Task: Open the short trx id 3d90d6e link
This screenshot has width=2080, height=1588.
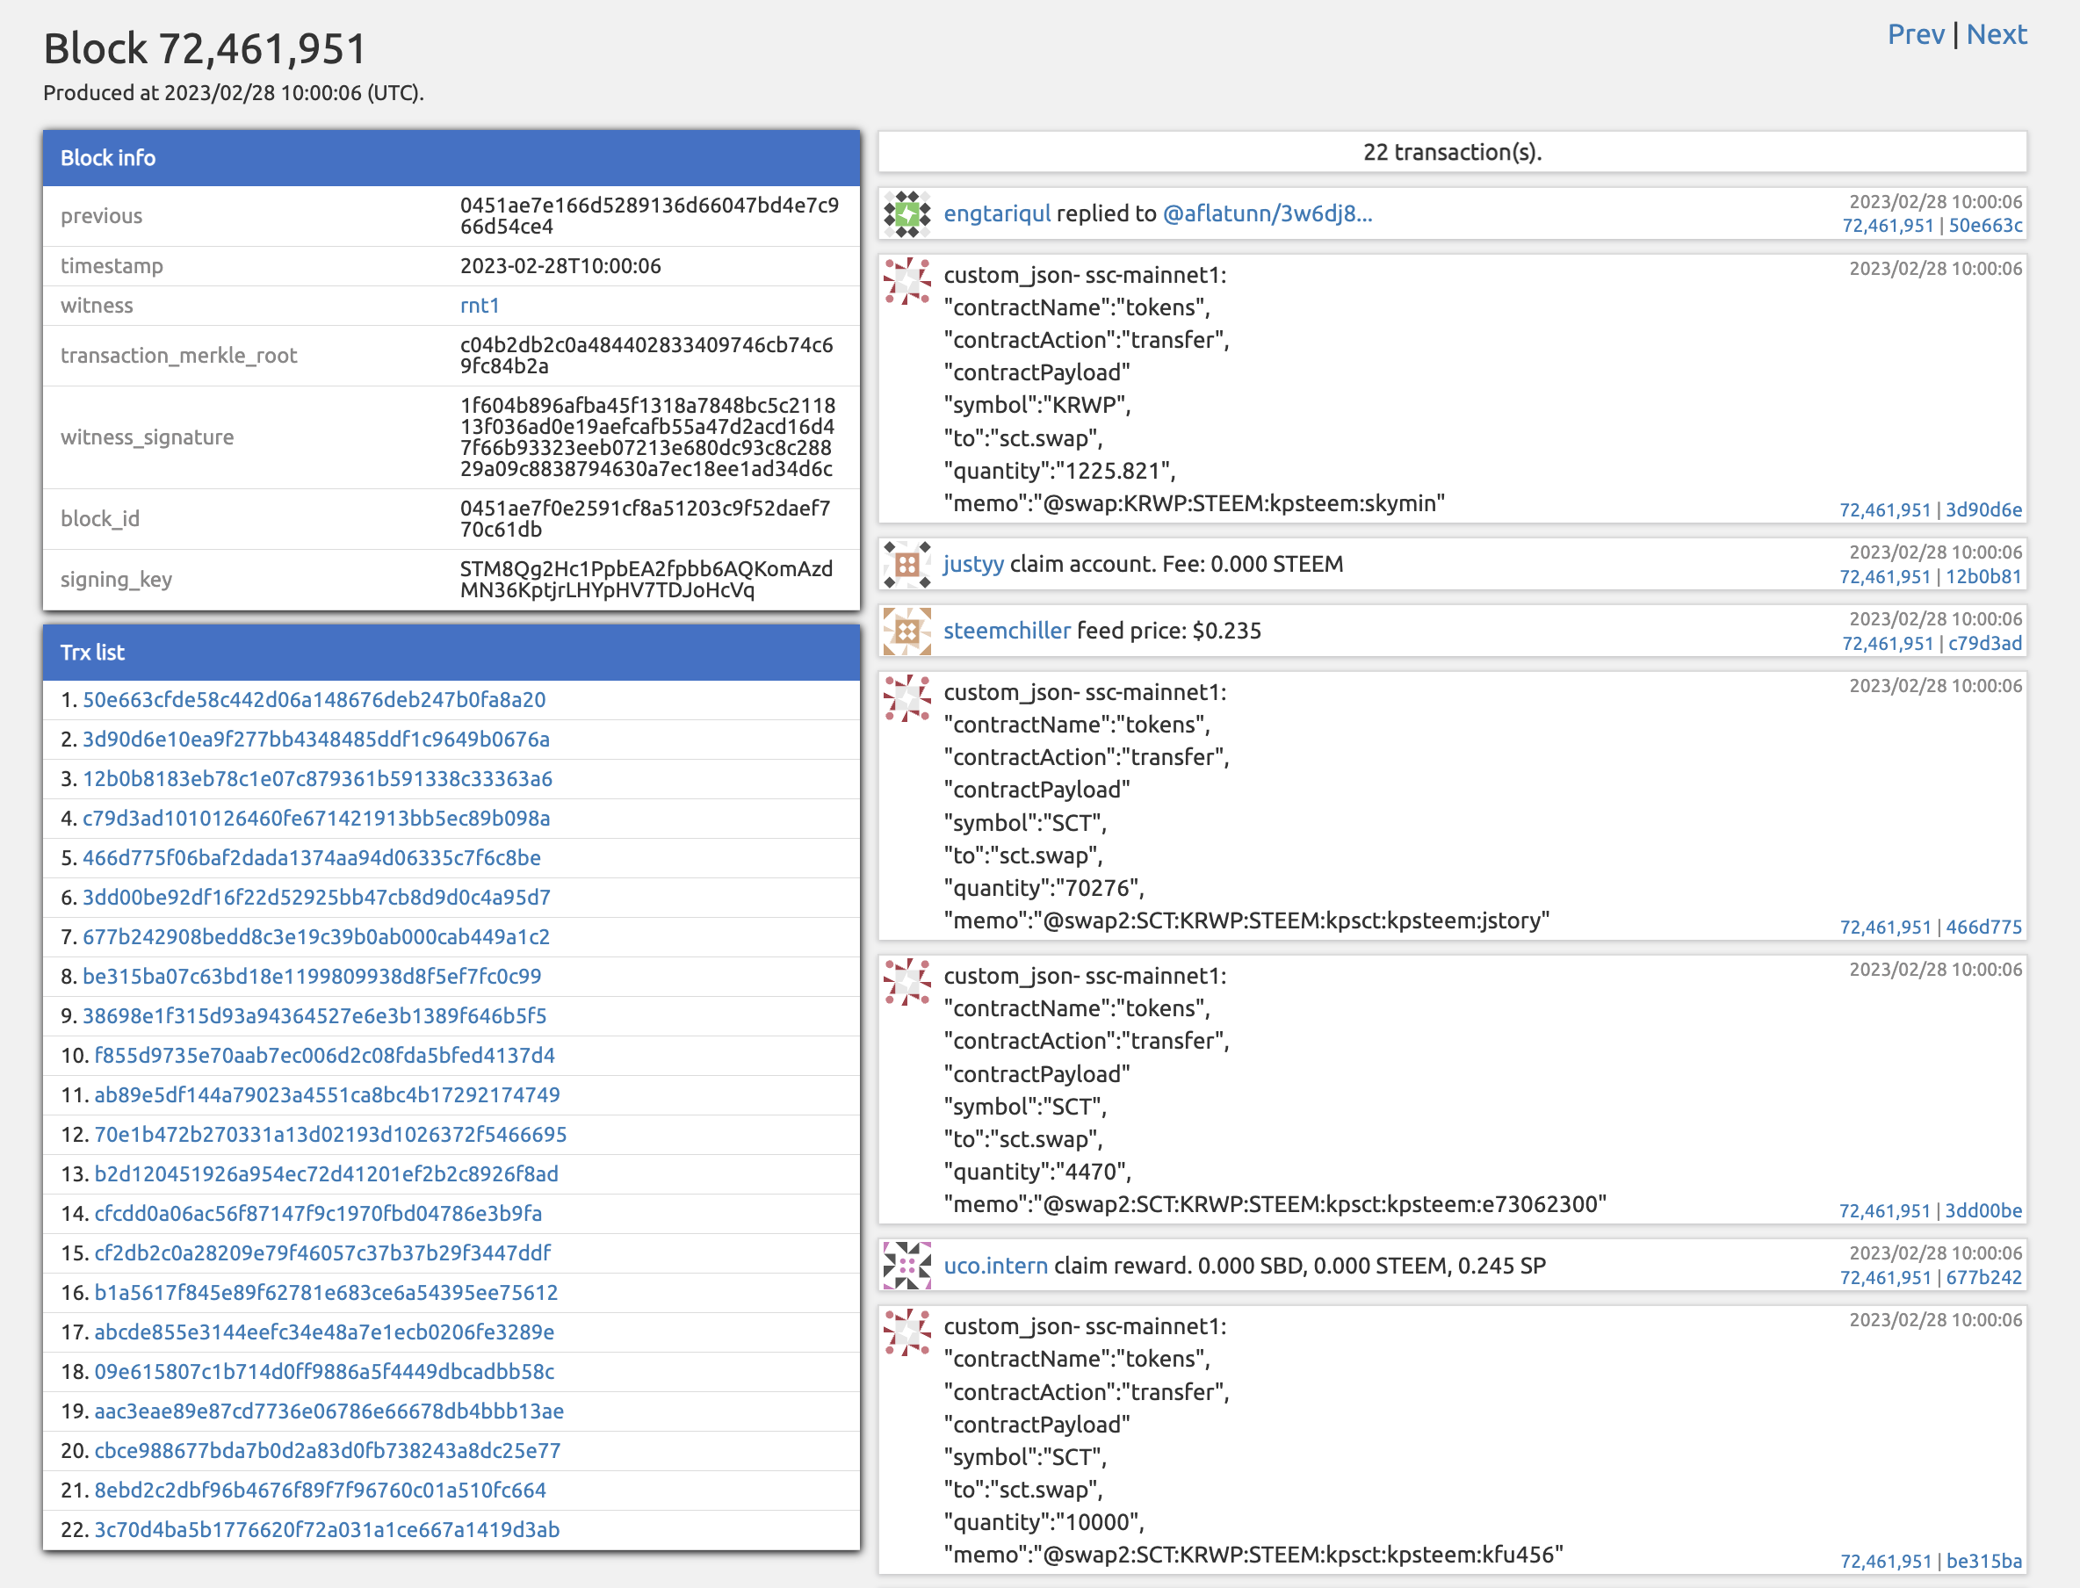Action: tap(1982, 509)
